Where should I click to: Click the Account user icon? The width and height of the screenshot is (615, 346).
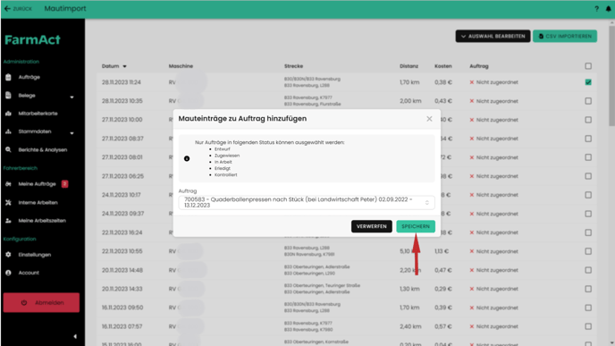click(8, 273)
